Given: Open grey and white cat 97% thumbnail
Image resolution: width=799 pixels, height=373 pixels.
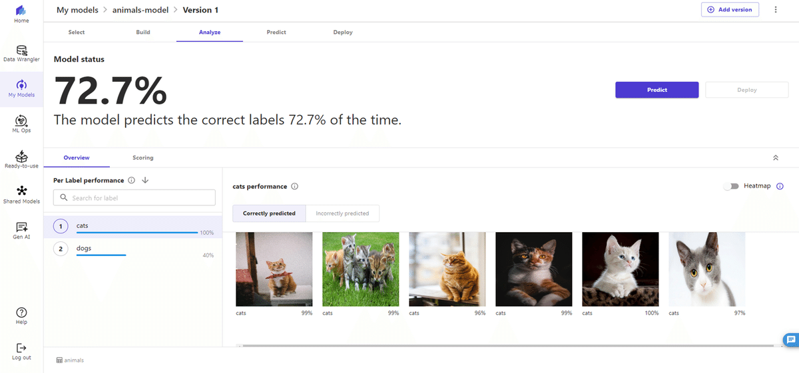Looking at the screenshot, I should click(707, 269).
